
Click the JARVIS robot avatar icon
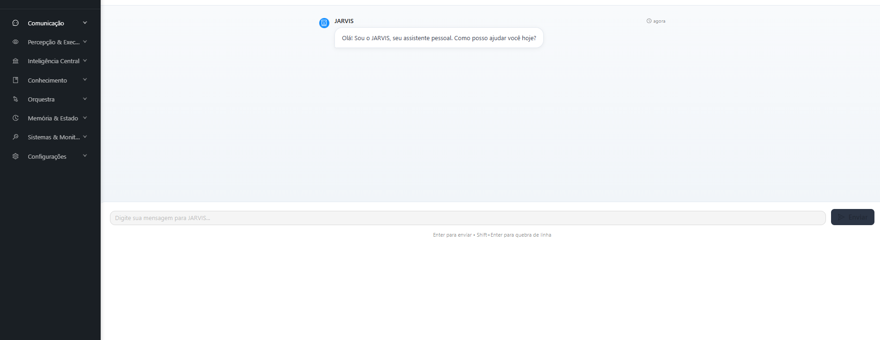click(324, 23)
